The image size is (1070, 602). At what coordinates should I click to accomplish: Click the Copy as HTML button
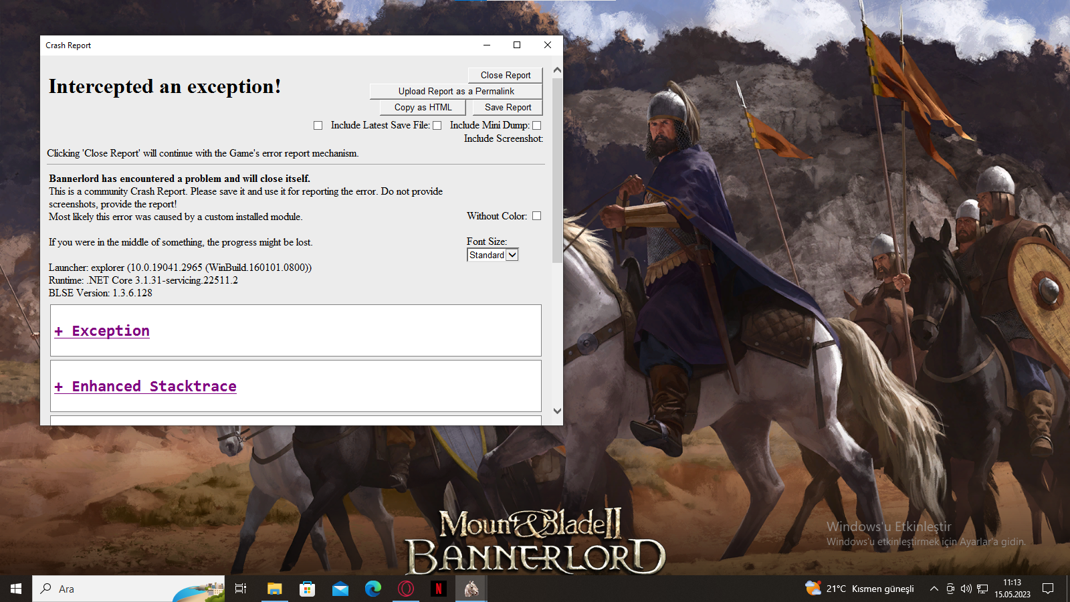tap(423, 107)
